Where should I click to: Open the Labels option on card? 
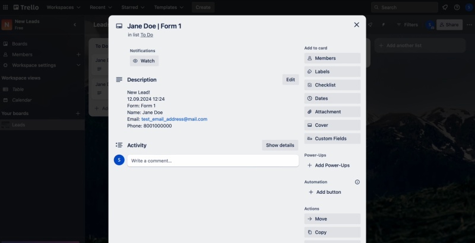[332, 72]
